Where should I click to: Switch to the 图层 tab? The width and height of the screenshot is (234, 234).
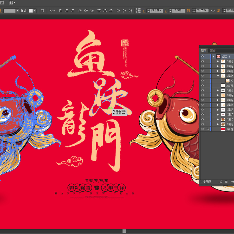click(204, 51)
